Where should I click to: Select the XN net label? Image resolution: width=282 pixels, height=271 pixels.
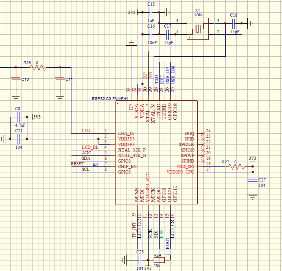click(150, 75)
